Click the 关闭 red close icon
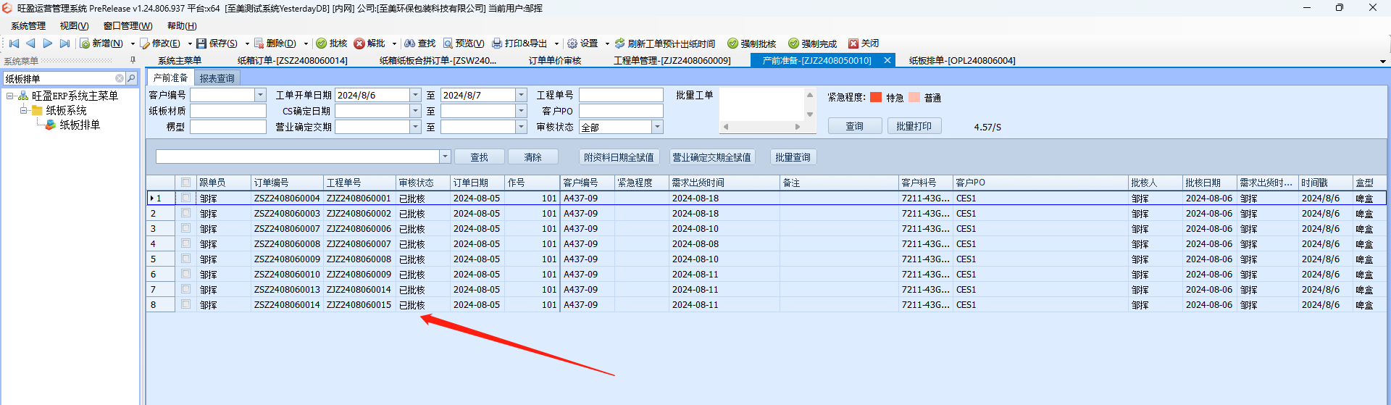 coord(853,43)
